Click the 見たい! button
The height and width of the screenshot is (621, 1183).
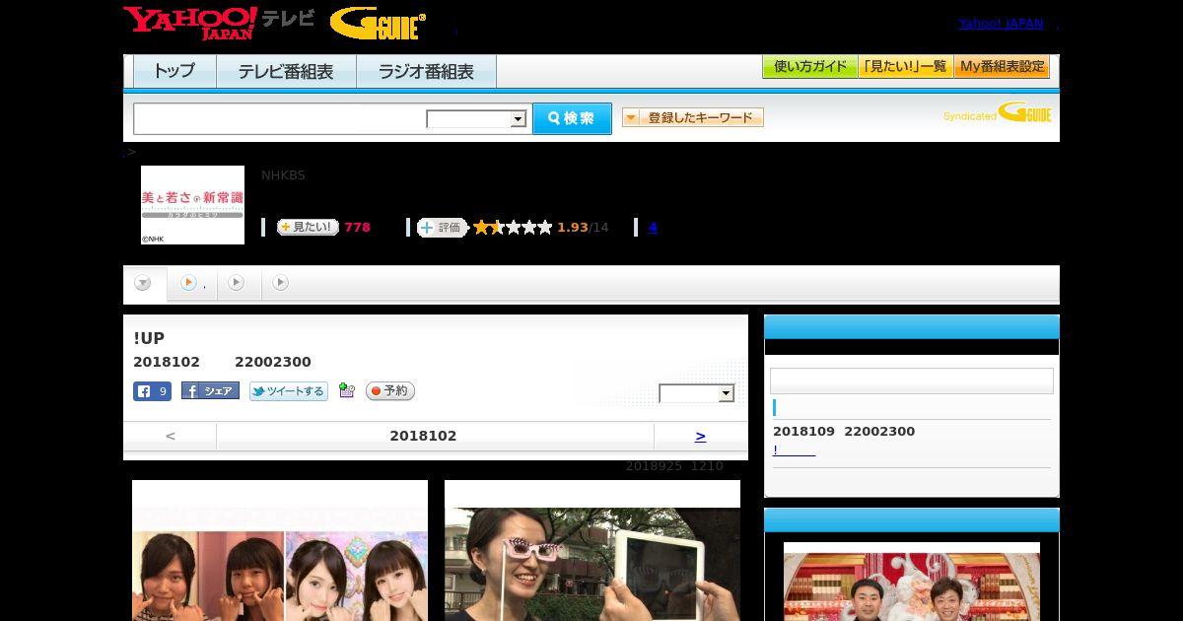(x=308, y=227)
